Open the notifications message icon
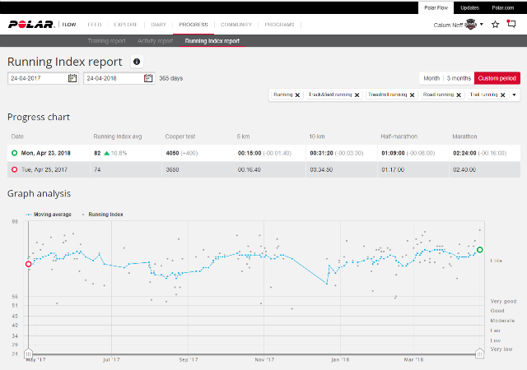The height and width of the screenshot is (370, 527). pos(511,25)
